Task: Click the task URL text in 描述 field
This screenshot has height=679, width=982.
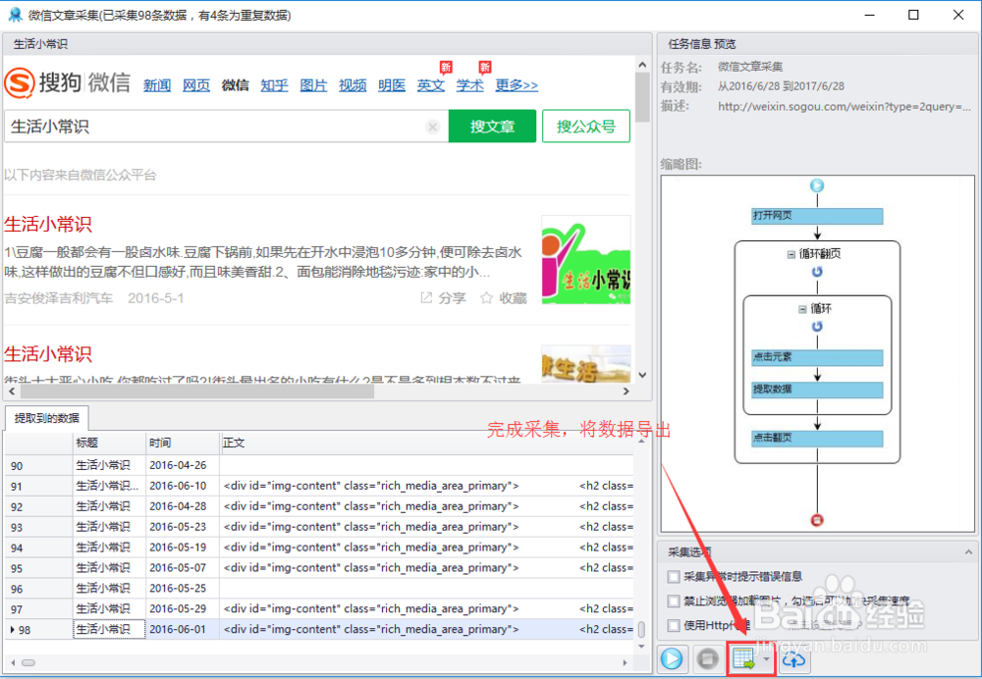Action: point(845,106)
